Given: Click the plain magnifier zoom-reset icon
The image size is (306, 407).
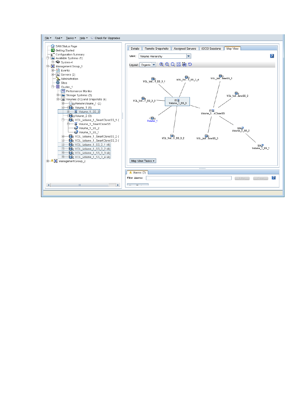Looking at the screenshot, I should click(173, 64).
